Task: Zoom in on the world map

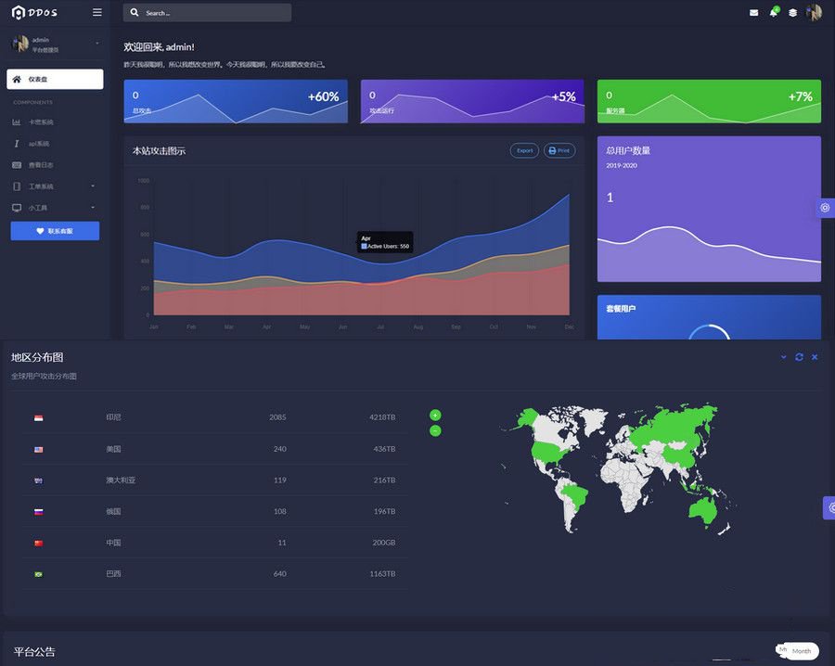Action: (435, 415)
